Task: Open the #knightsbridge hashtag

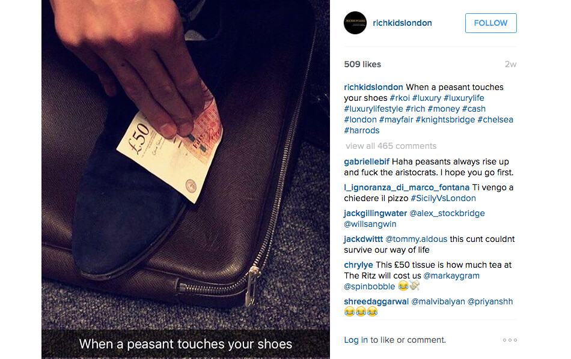Action: (445, 119)
